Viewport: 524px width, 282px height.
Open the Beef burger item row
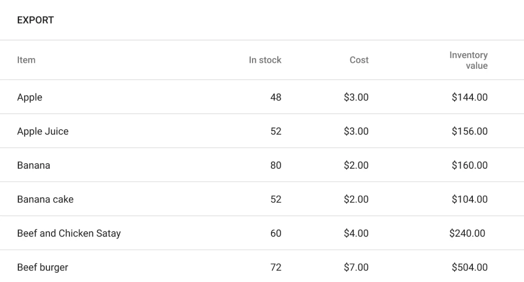click(x=42, y=267)
